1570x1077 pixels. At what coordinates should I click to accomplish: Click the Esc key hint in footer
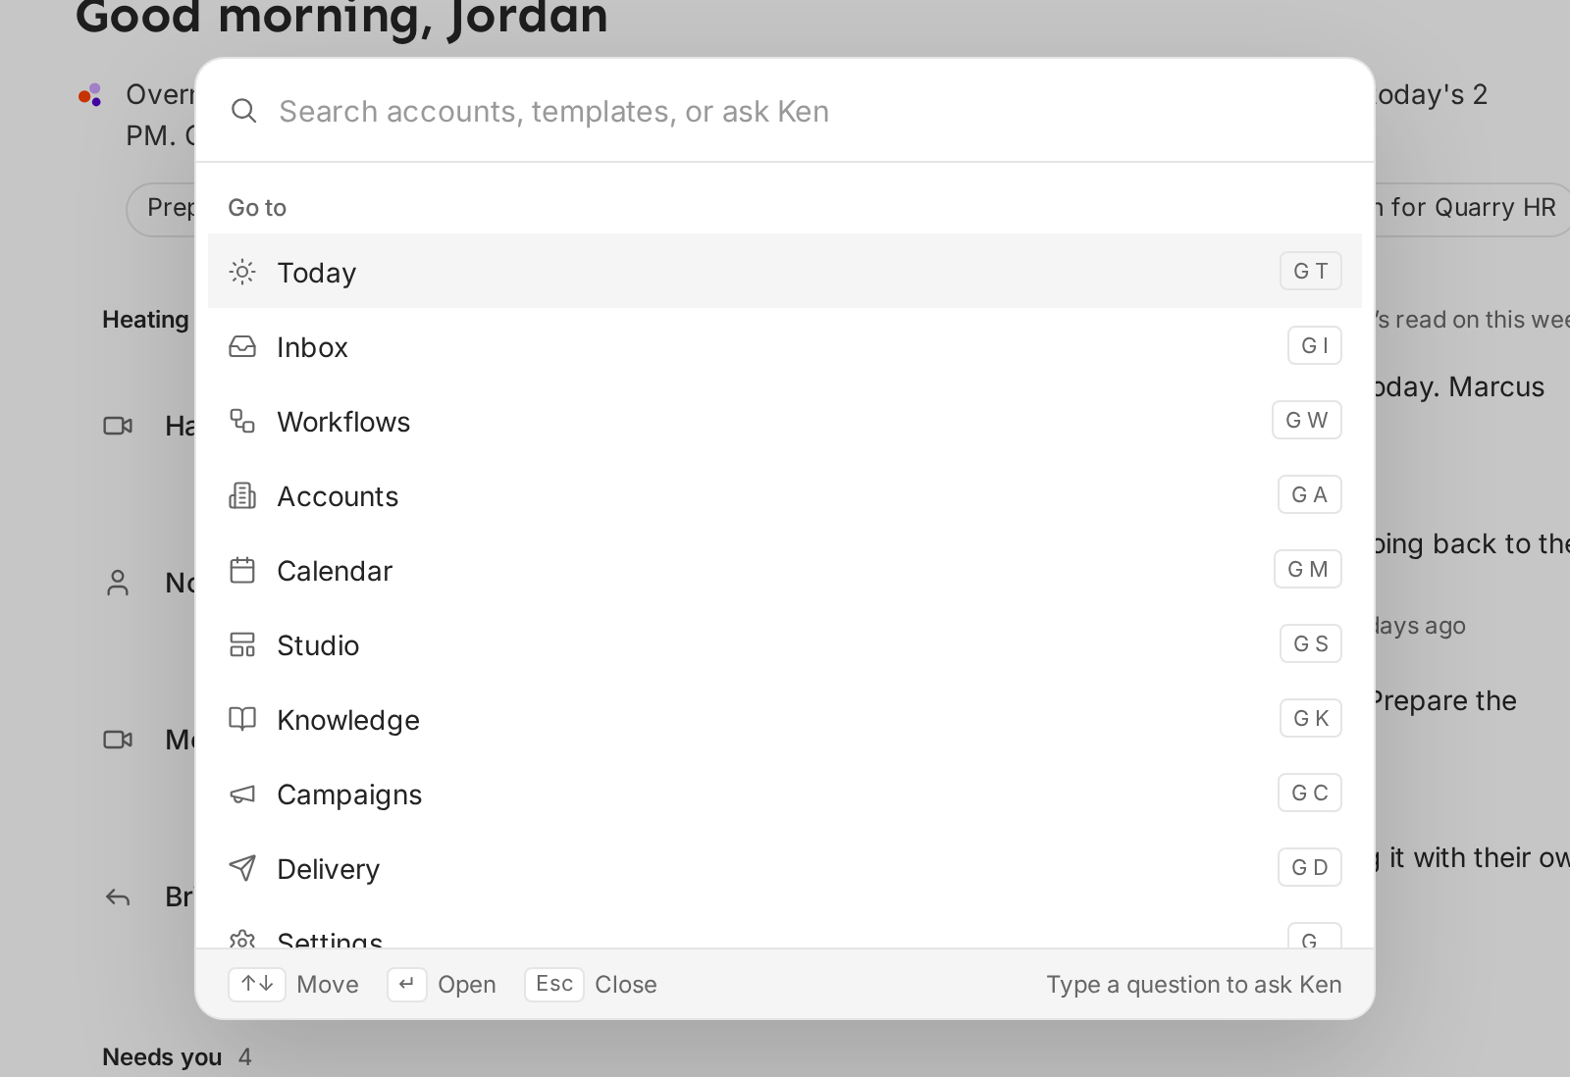[x=554, y=984]
